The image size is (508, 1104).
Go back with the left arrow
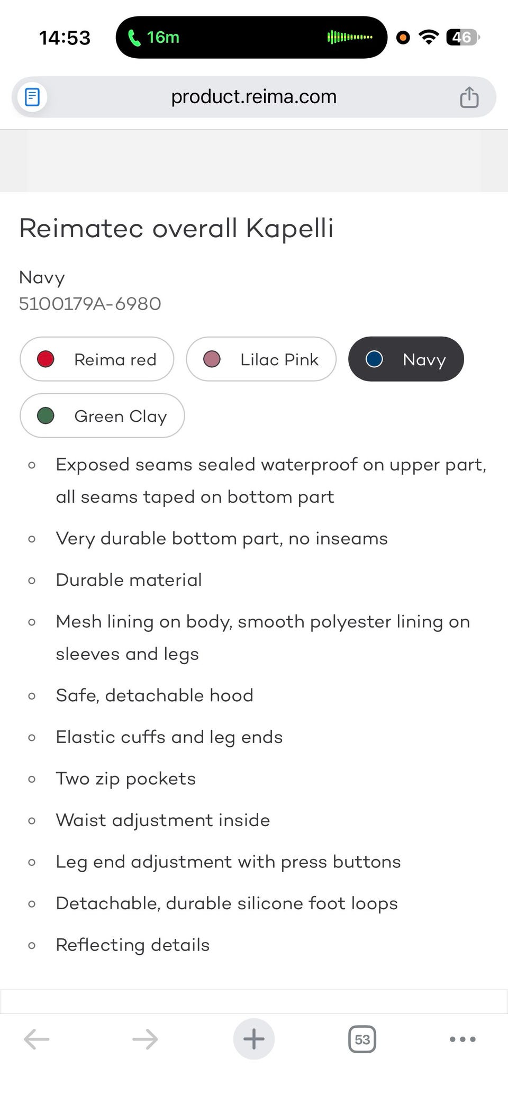[37, 1039]
